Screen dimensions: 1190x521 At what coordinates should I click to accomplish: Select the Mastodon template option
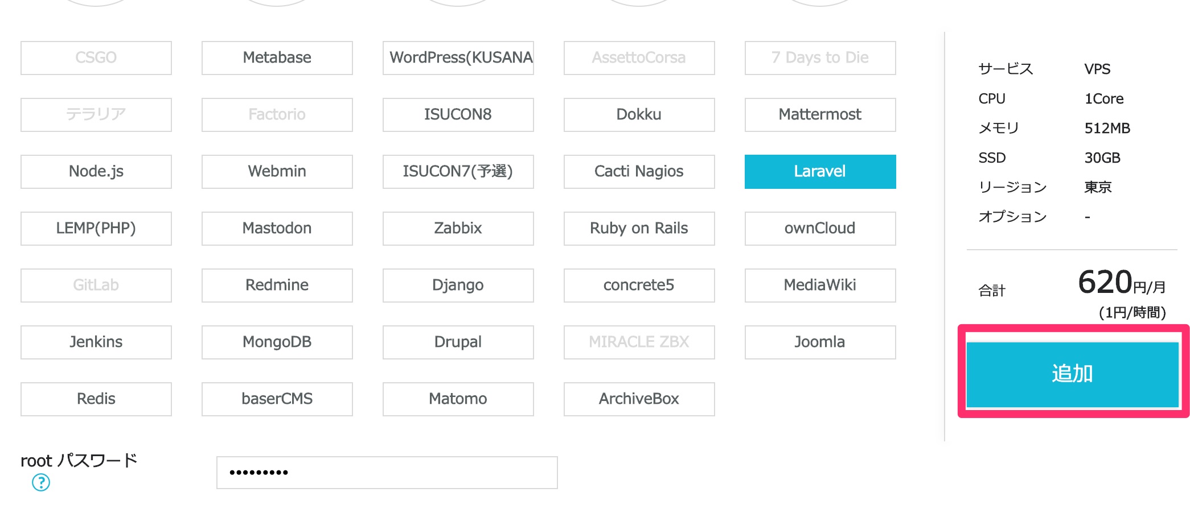click(x=277, y=228)
